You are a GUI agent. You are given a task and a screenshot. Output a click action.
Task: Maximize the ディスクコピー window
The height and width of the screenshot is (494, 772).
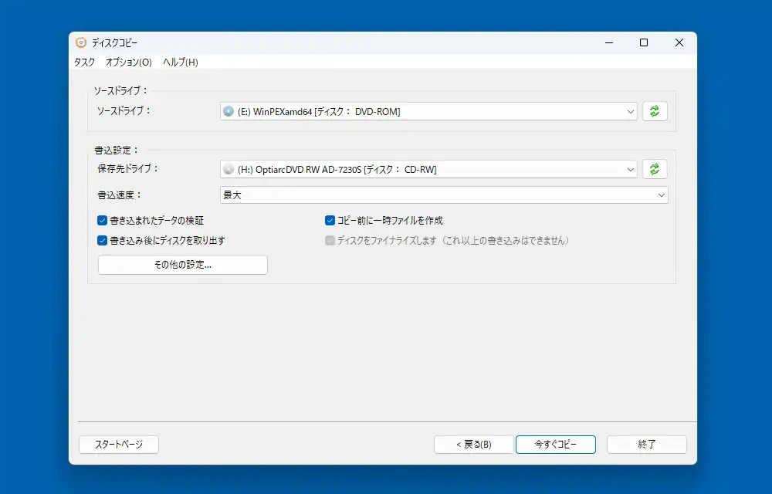644,43
